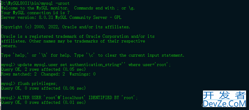This screenshot has height=110, width=249.
Task: Click the 'Query OK' line showing 0.01 sec
Action: click(x=43, y=103)
